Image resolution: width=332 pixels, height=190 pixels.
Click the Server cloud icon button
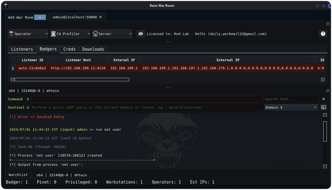click(110, 34)
